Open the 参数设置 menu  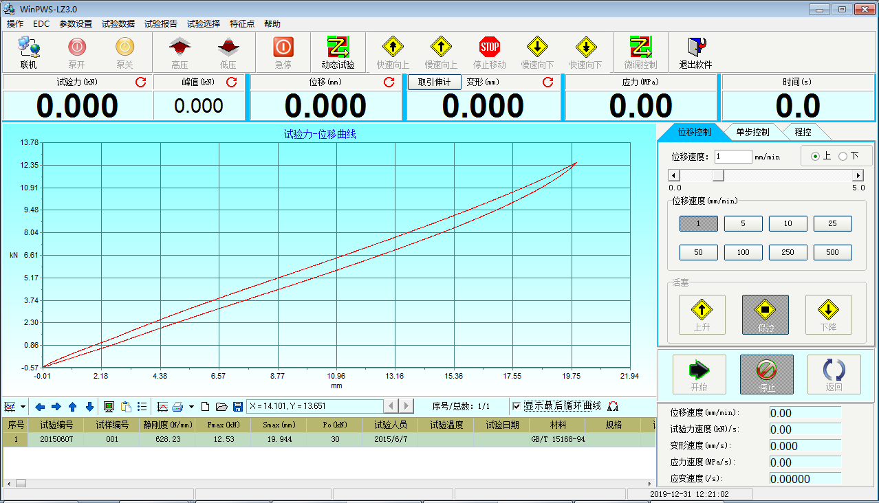pyautogui.click(x=76, y=23)
